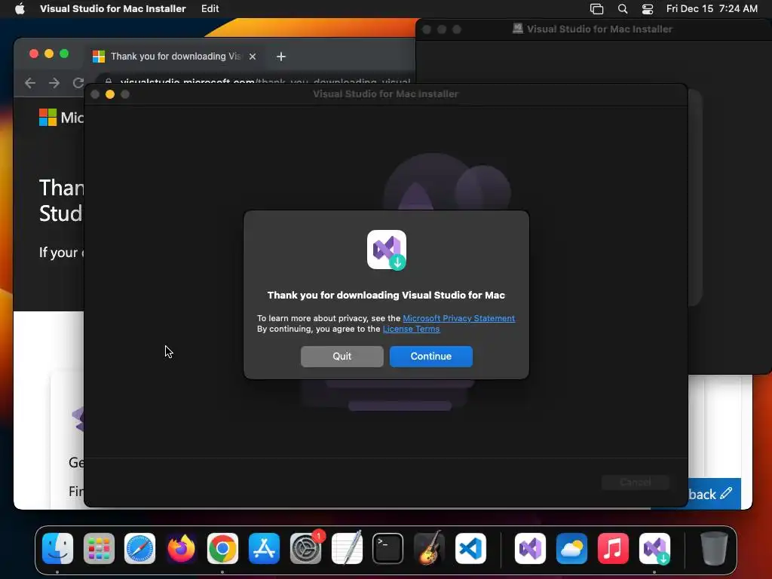Launch Terminal from the Dock
The height and width of the screenshot is (579, 772).
coord(388,548)
